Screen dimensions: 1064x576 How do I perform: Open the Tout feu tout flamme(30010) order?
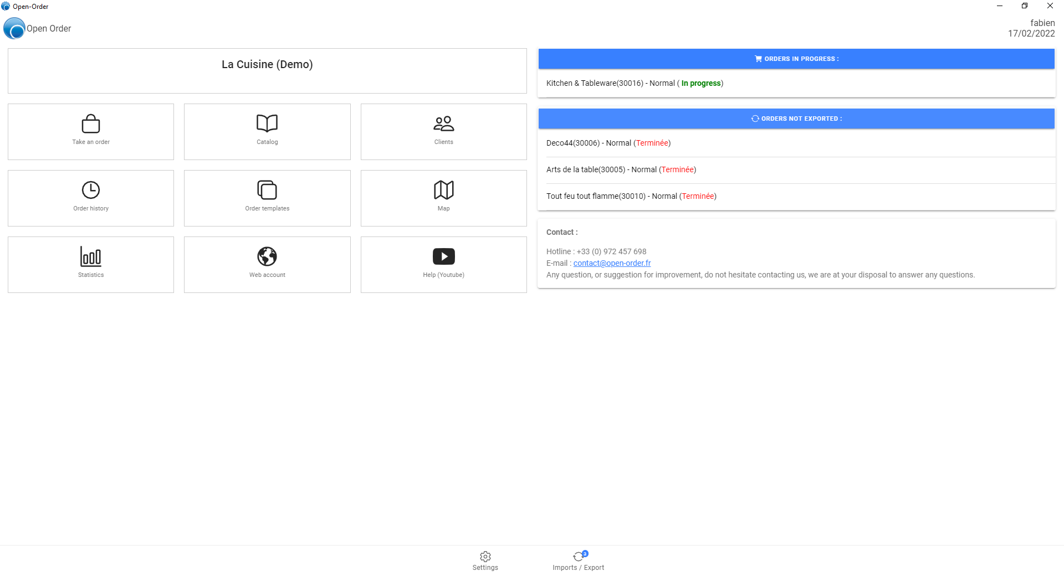click(796, 196)
